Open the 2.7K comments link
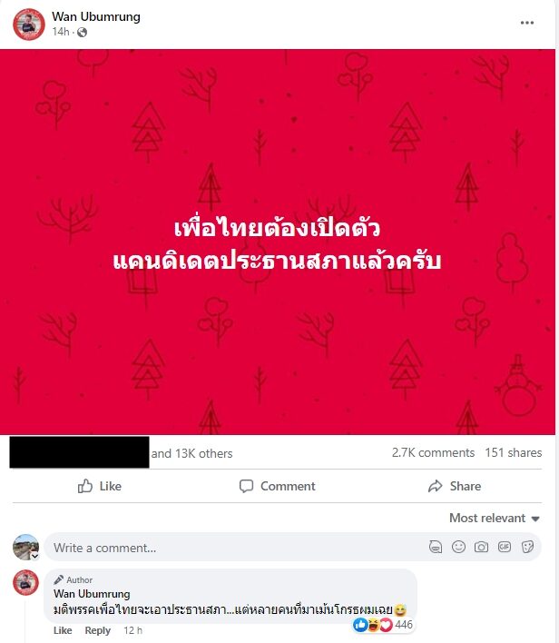The height and width of the screenshot is (643, 559). click(x=433, y=452)
